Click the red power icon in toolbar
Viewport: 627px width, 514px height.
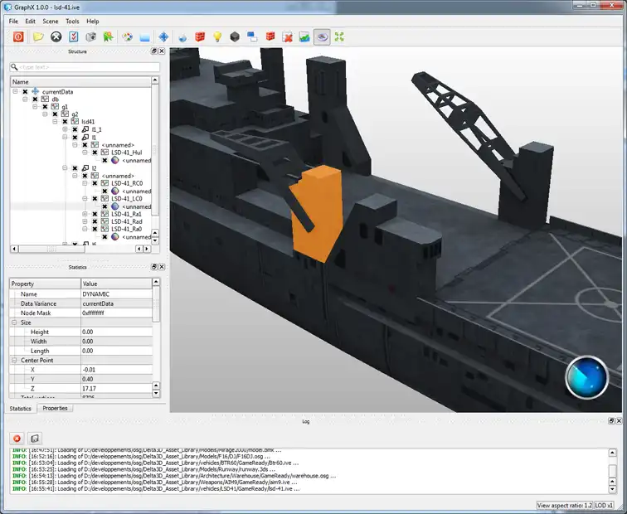(18, 36)
